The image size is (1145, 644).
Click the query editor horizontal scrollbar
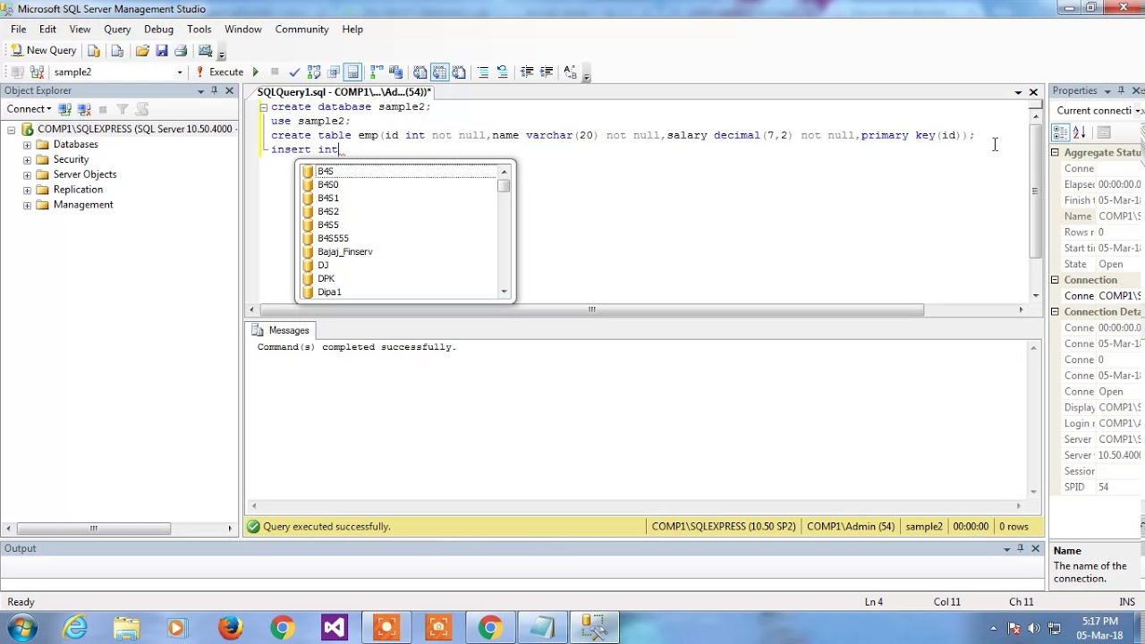(x=591, y=309)
